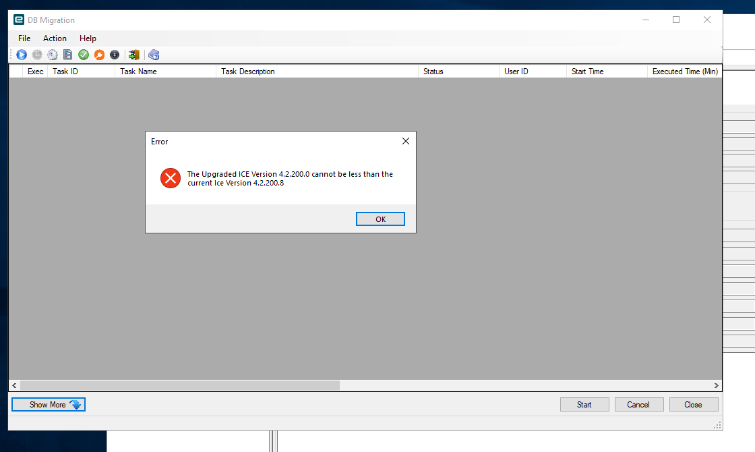
Task: Click the red error X icon in dialog
Action: 171,178
